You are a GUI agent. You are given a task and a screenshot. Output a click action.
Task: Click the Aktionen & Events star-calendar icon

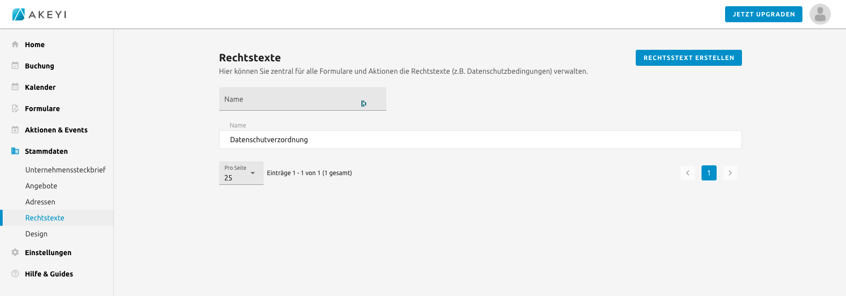pyautogui.click(x=15, y=130)
